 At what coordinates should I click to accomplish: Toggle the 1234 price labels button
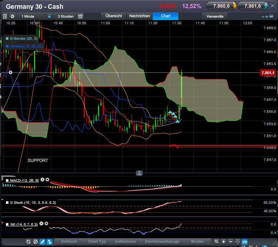pos(245,242)
